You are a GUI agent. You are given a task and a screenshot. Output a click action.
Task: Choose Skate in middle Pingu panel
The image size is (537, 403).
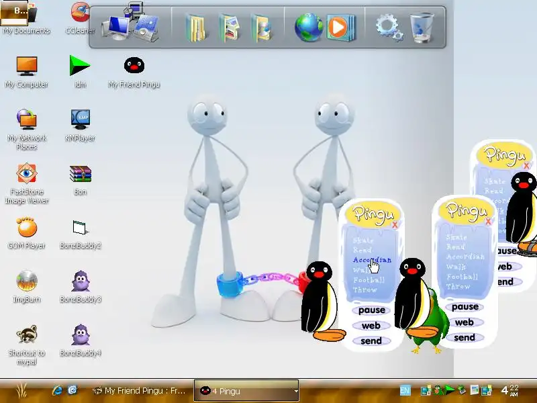click(x=456, y=237)
